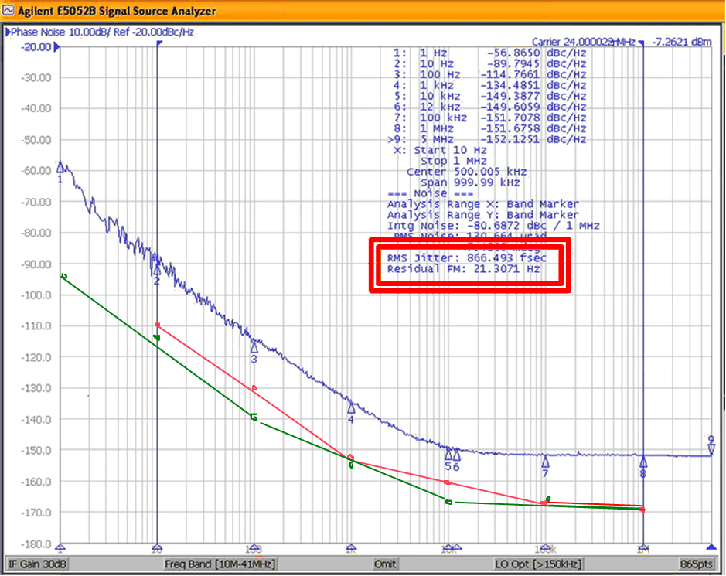Click the -100.0 y-axis label

[x=36, y=295]
